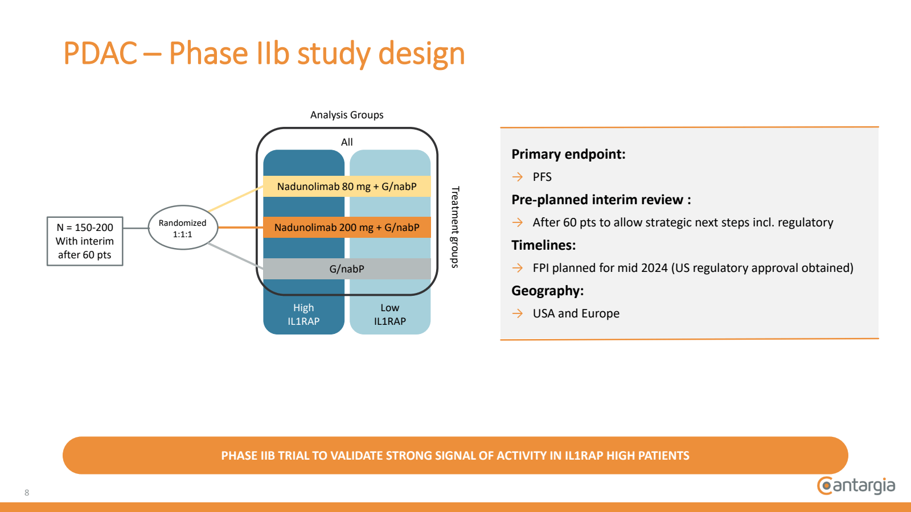911x512 pixels.
Task: Click the 'Primary endpoint:' heading
Action: pos(568,154)
